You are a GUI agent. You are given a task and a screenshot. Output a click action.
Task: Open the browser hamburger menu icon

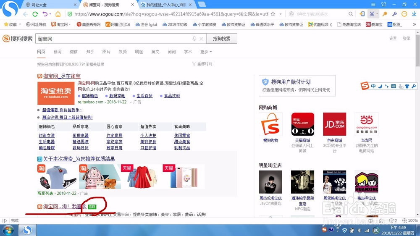[373, 4]
